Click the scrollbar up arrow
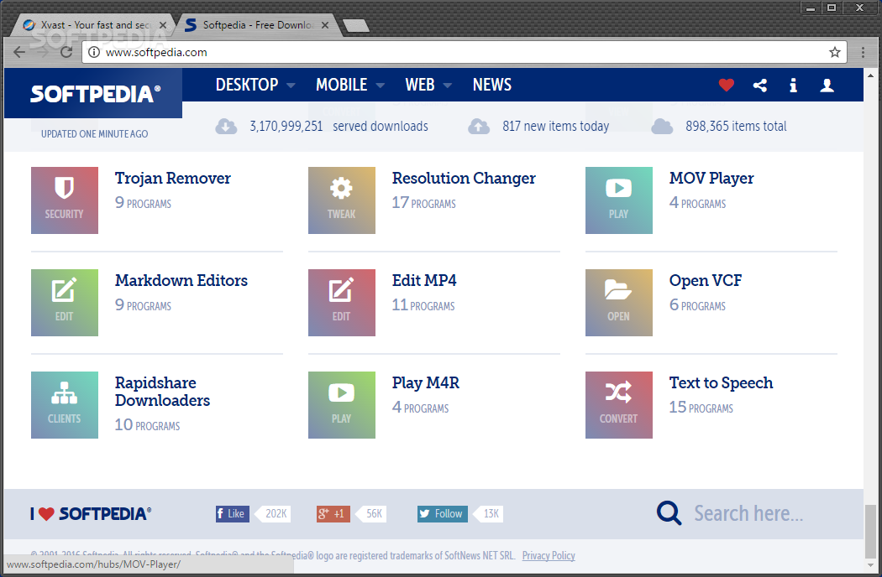The height and width of the screenshot is (577, 882). (x=870, y=75)
